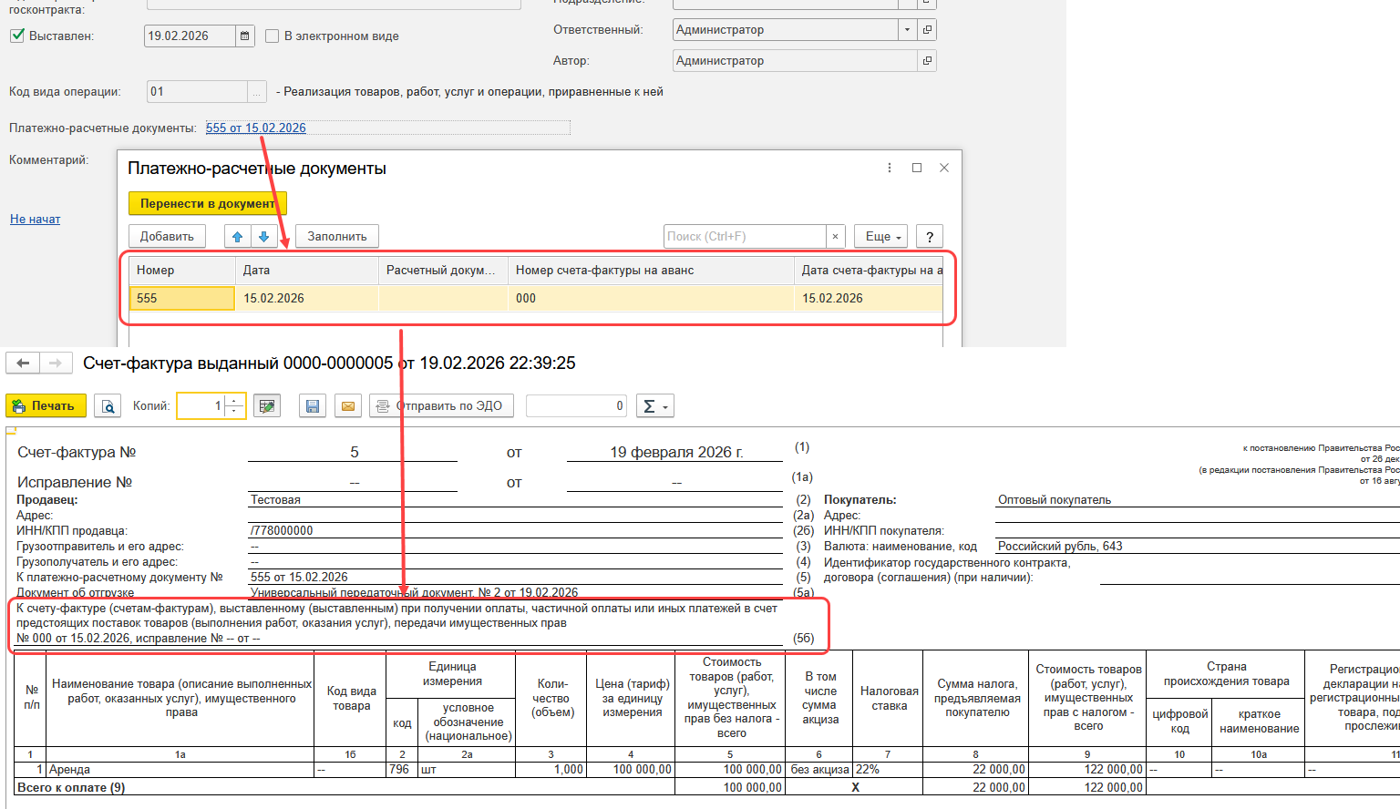Open link 555 от 15.02.2026

pyautogui.click(x=256, y=128)
